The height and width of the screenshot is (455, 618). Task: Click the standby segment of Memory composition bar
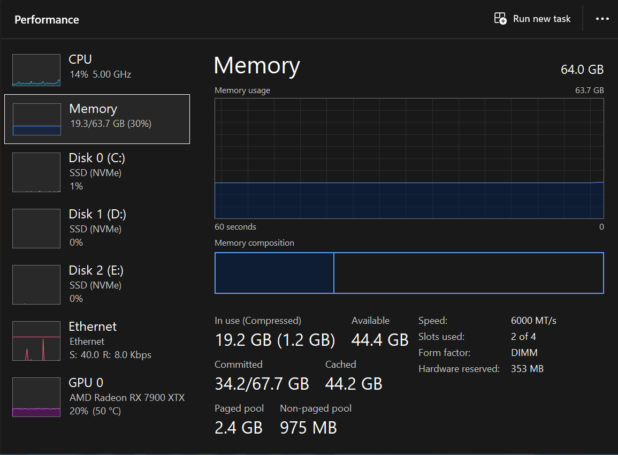click(x=469, y=273)
